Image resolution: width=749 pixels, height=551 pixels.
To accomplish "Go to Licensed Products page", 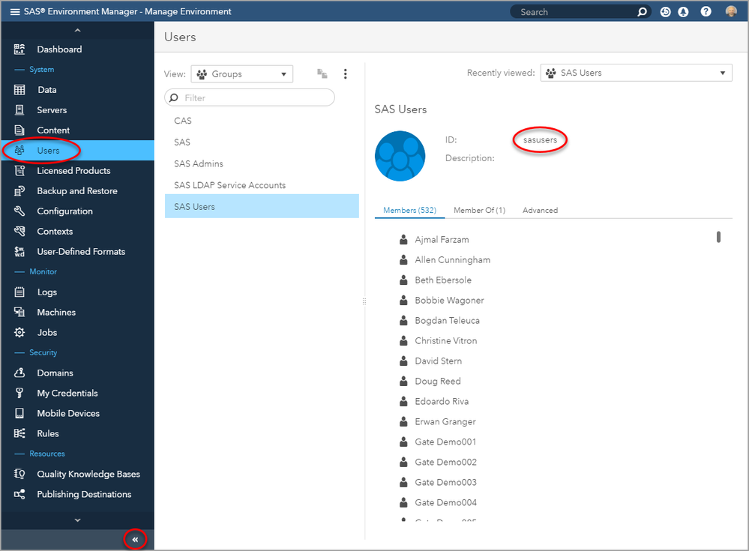I will (73, 171).
